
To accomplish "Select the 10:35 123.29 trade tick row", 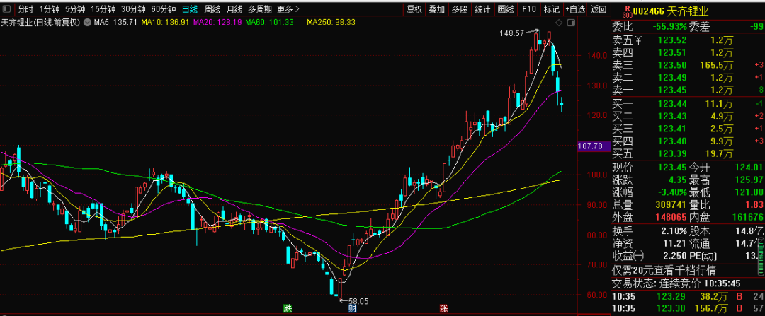I will click(x=688, y=296).
